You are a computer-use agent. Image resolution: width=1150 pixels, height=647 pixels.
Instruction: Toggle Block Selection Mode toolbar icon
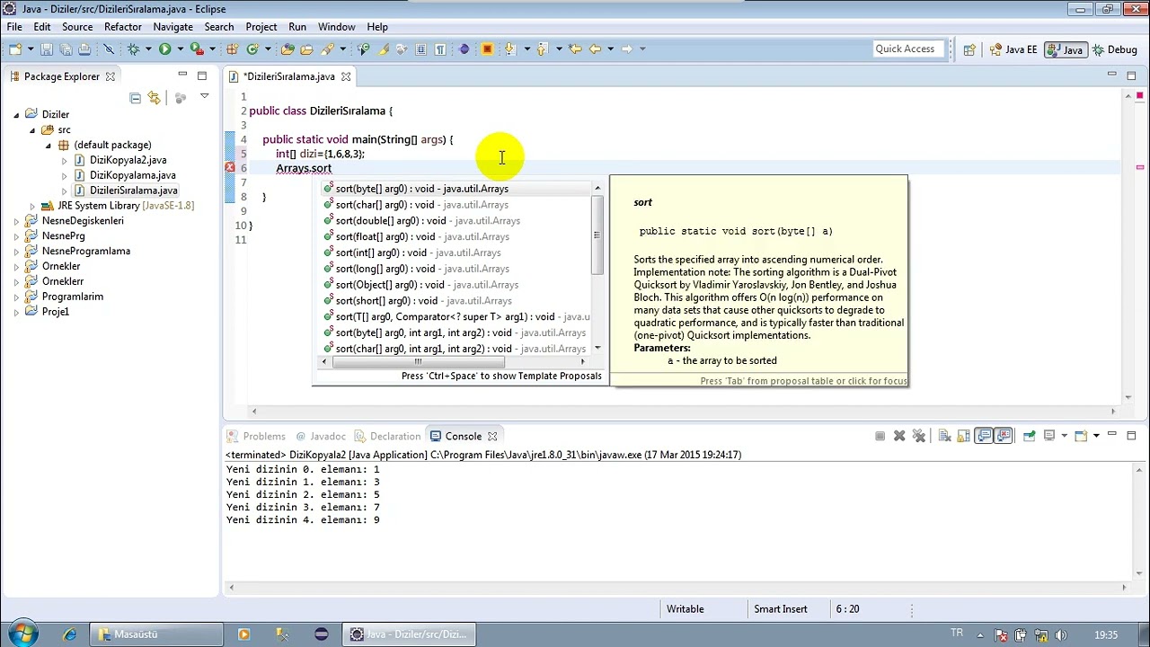(x=420, y=49)
